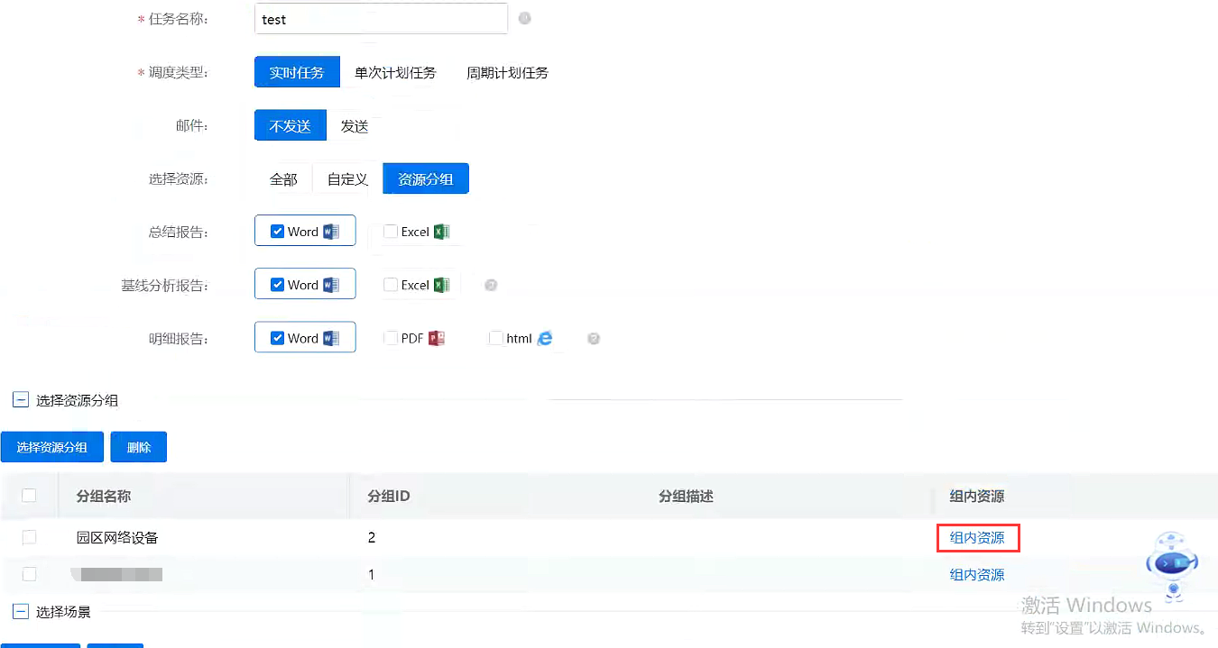The height and width of the screenshot is (648, 1218).
Task: Uncheck Word for 总结报告
Action: click(278, 232)
